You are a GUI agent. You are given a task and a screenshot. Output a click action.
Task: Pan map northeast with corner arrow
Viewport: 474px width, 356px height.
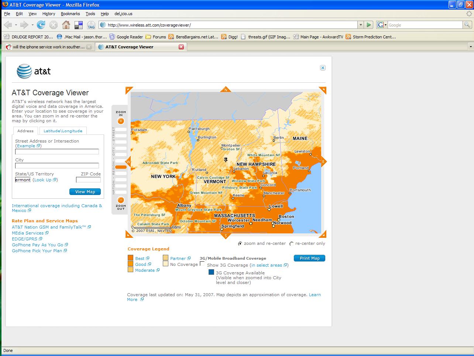tap(323, 90)
